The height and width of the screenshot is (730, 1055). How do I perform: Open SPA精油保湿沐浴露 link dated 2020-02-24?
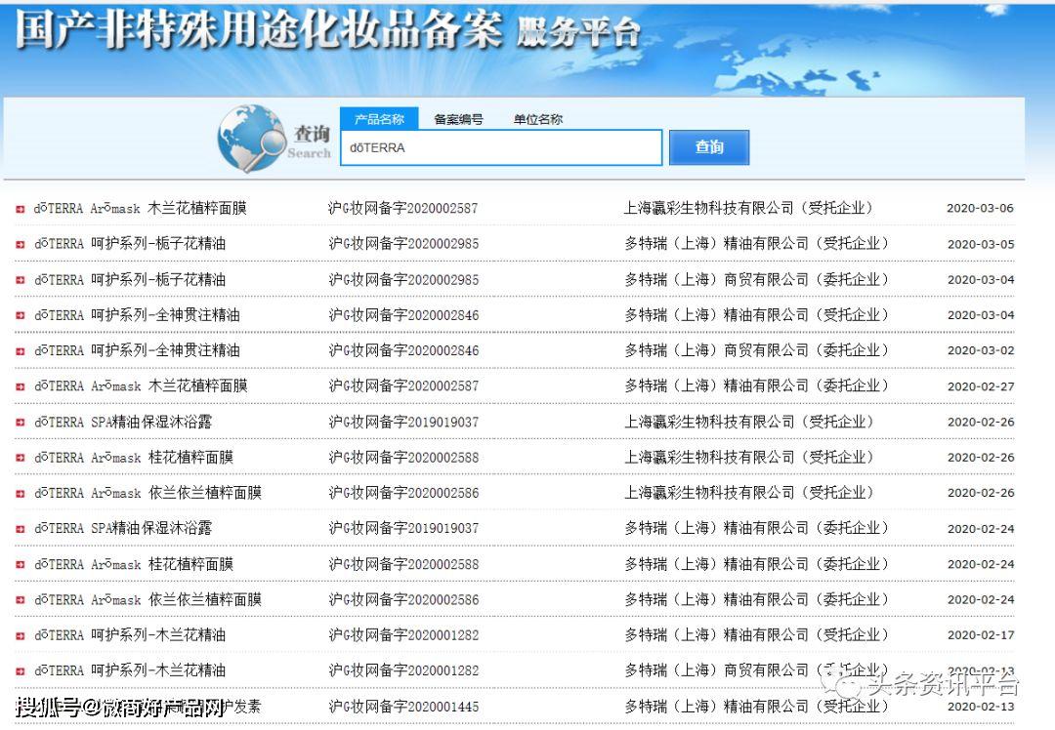pos(123,529)
